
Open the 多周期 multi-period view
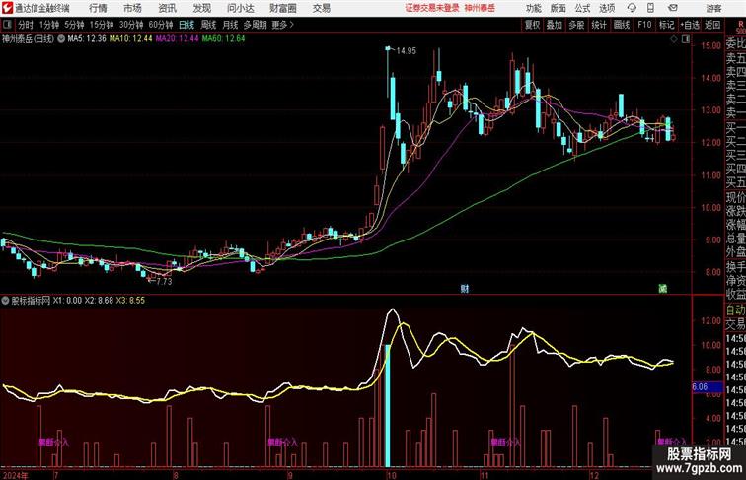[255, 25]
